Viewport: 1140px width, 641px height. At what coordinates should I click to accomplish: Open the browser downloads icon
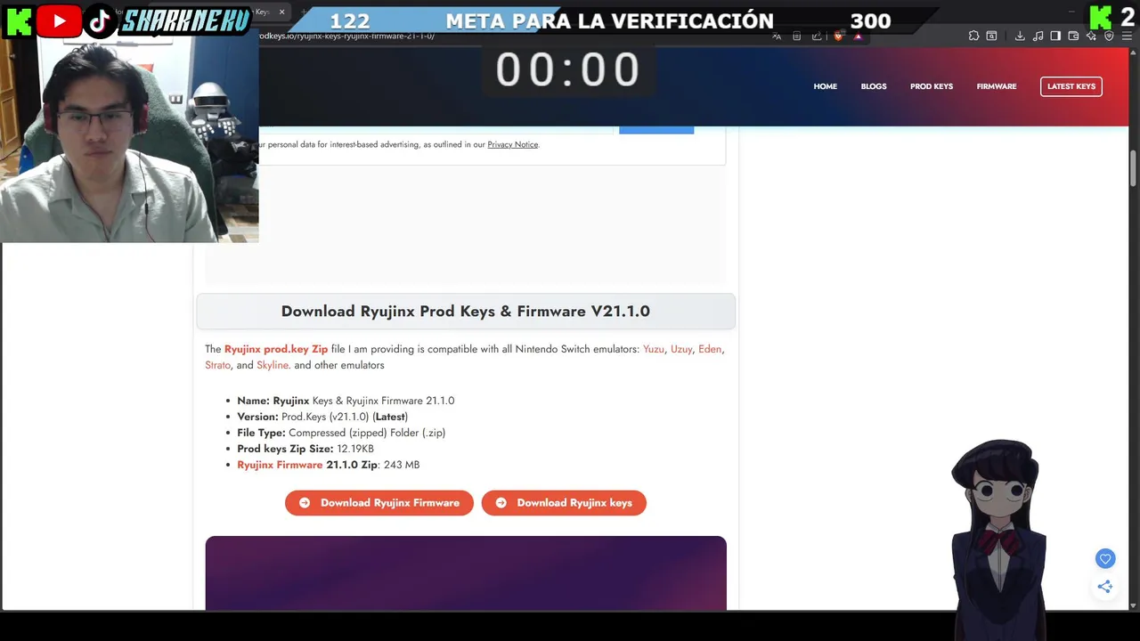1020,37
